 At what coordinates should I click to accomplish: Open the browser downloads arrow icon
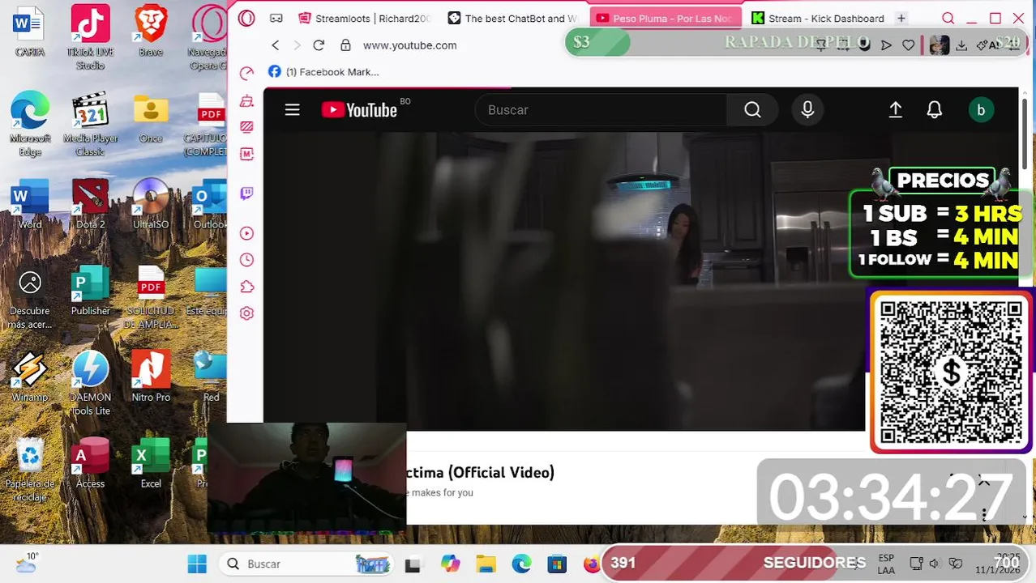(x=961, y=45)
